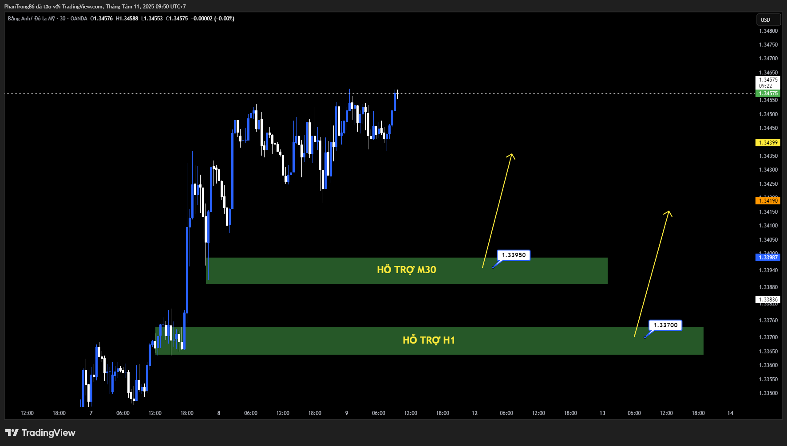The height and width of the screenshot is (446, 787).
Task: Click the open value O1.34576
Action: [x=102, y=19]
